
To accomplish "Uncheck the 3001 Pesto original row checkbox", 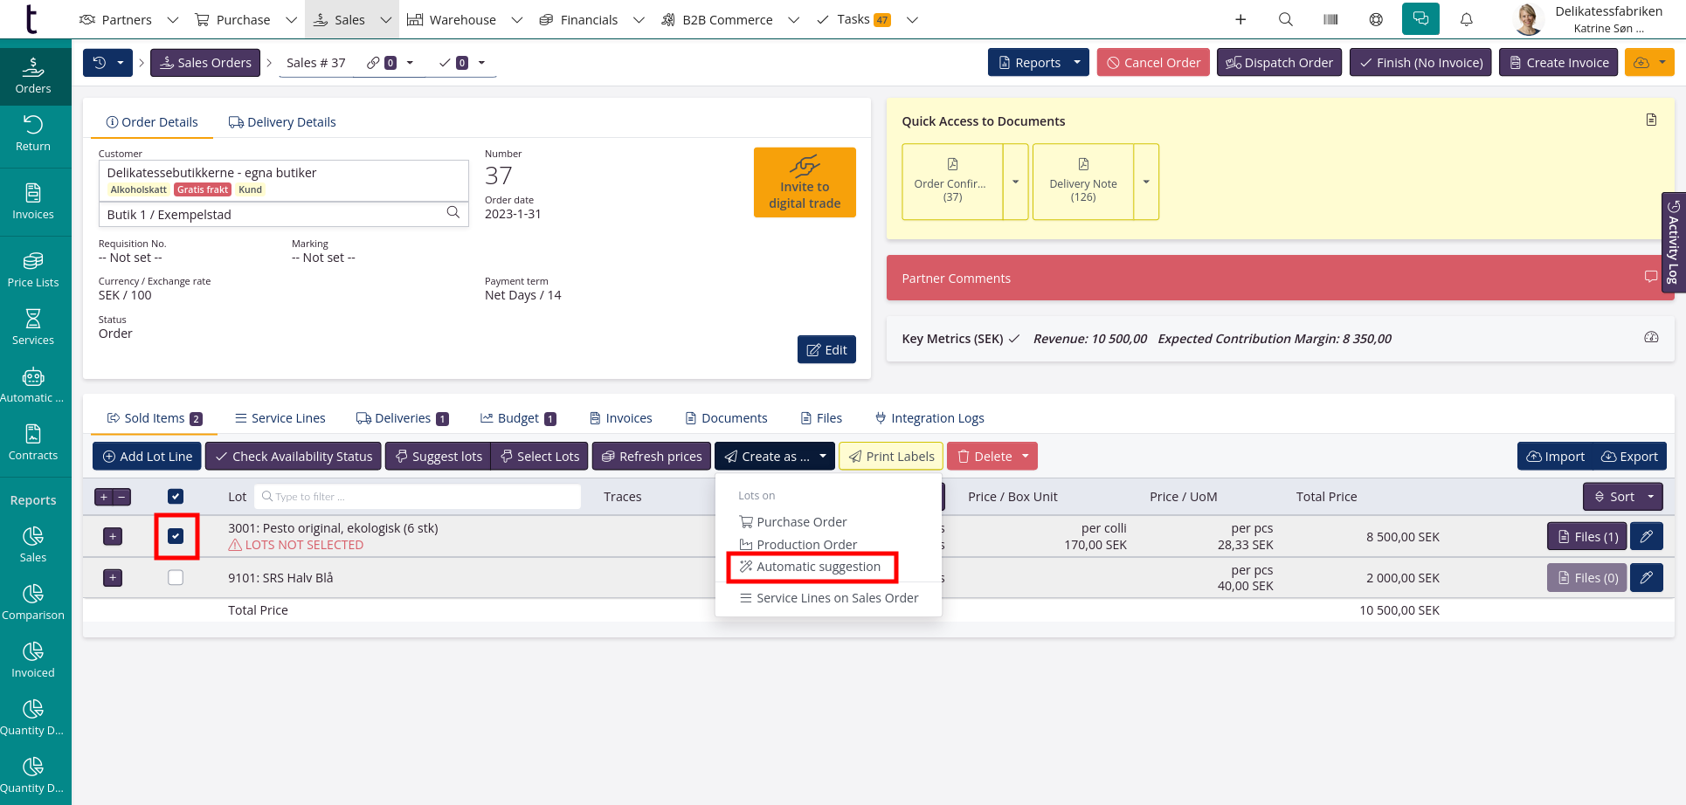I will [176, 536].
